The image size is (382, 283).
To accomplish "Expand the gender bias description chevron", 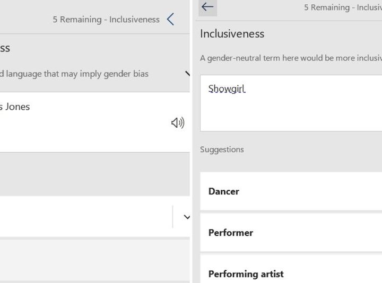I will tap(187, 74).
